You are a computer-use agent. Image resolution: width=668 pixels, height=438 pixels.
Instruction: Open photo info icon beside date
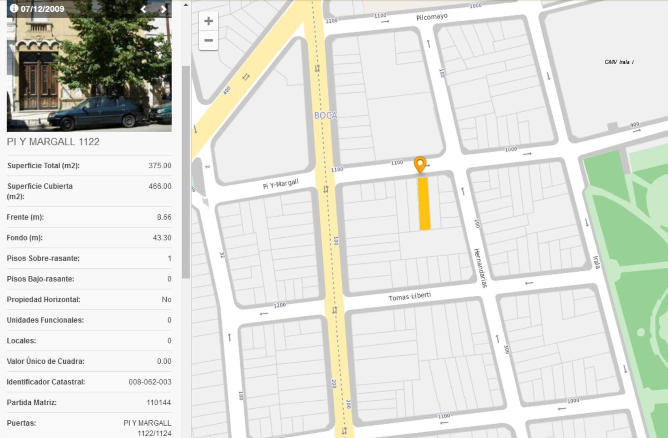pos(14,8)
